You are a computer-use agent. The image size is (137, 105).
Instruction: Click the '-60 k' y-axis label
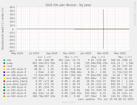click(12, 51)
